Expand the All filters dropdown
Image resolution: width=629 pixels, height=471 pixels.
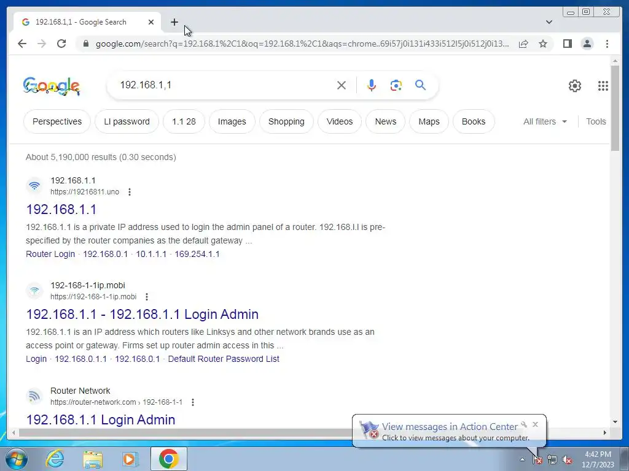click(545, 121)
